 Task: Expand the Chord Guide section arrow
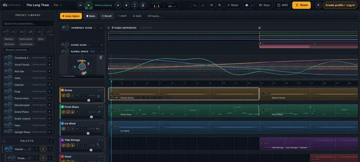tap(102, 45)
